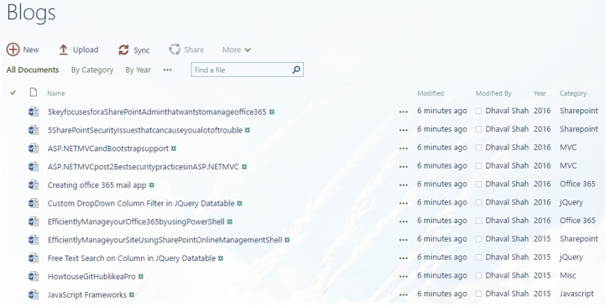Tick presence checkbox in HowtouseGitHublikeaPro row
The height and width of the screenshot is (307, 605).
pos(479,276)
